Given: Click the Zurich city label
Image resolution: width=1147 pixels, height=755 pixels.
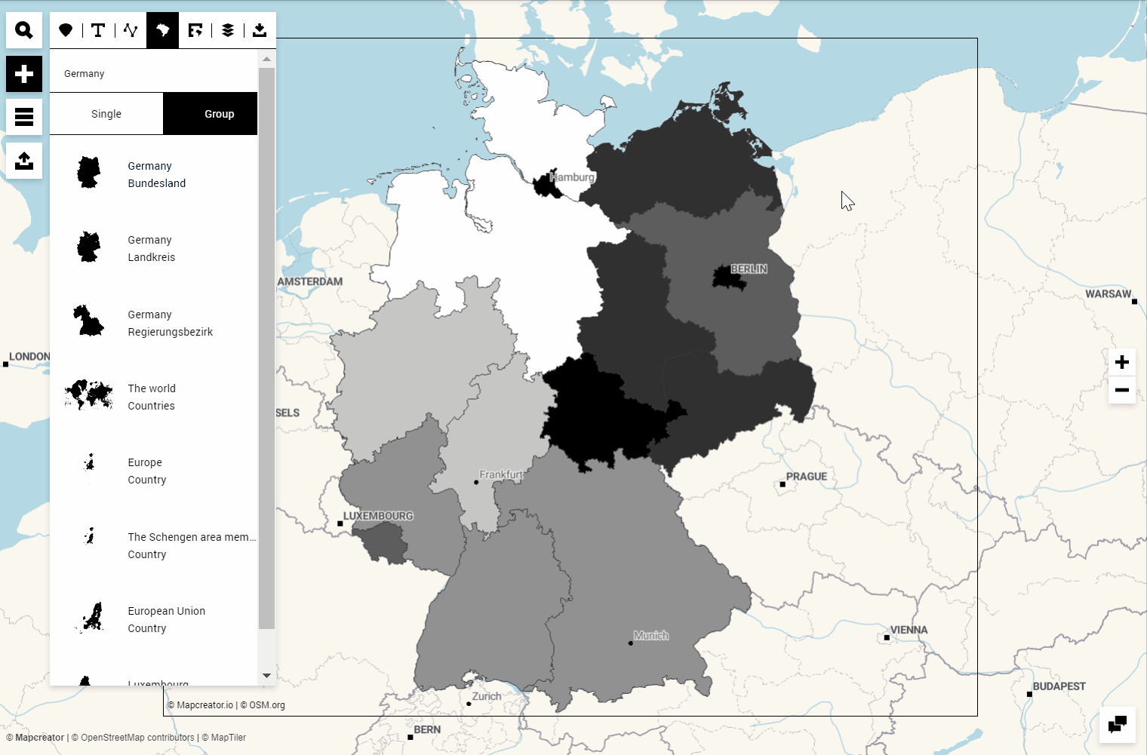Looking at the screenshot, I should (x=487, y=696).
